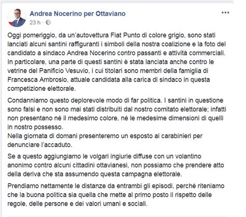Screen dimensions: 246x217
Task: Click the public privacy globe icon
Action: click(x=48, y=22)
